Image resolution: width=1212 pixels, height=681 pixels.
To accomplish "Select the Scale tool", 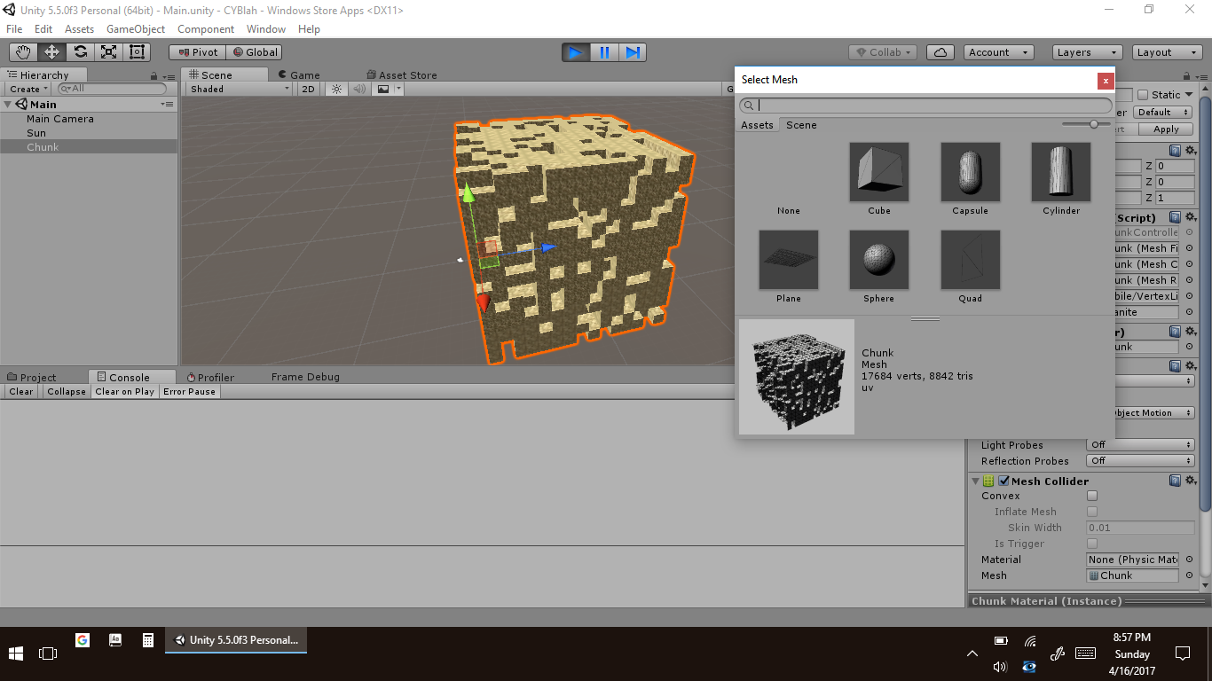I will coord(108,52).
